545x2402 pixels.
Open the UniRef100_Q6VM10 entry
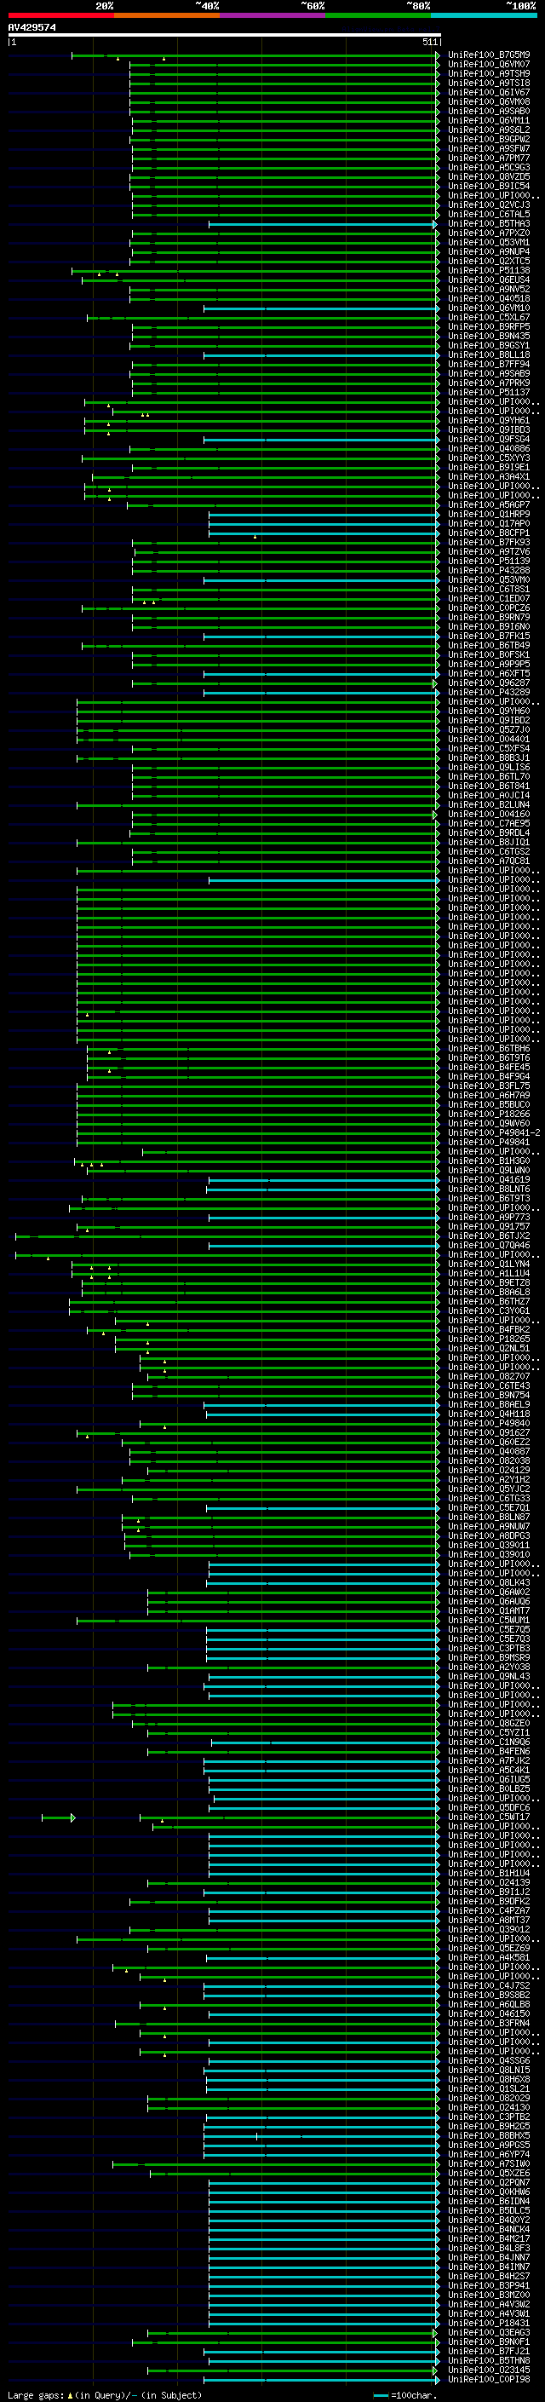click(x=489, y=308)
